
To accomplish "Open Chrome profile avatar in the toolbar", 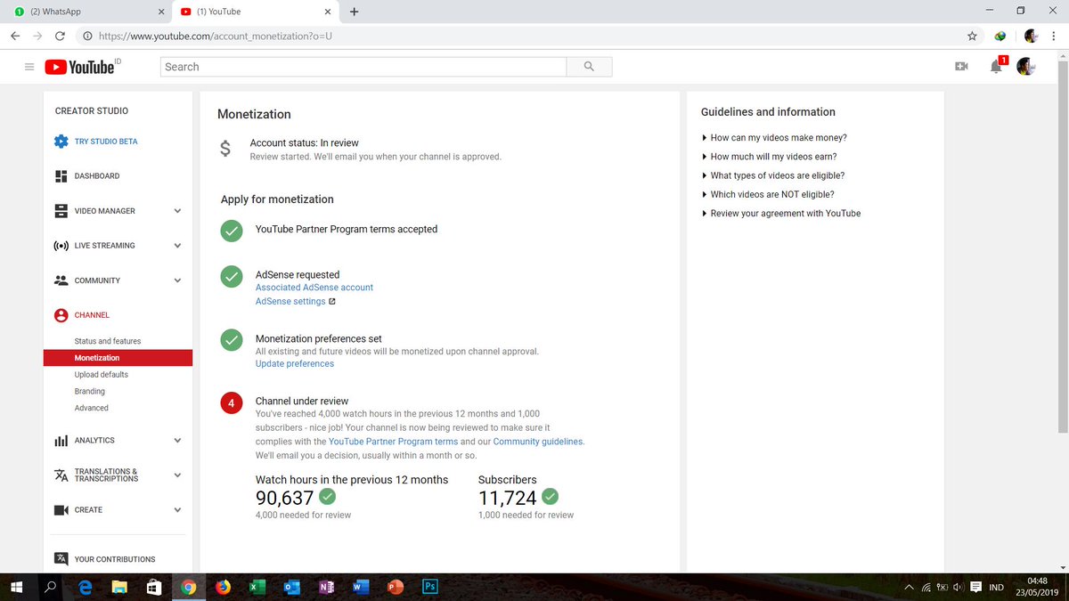I will (x=1031, y=37).
